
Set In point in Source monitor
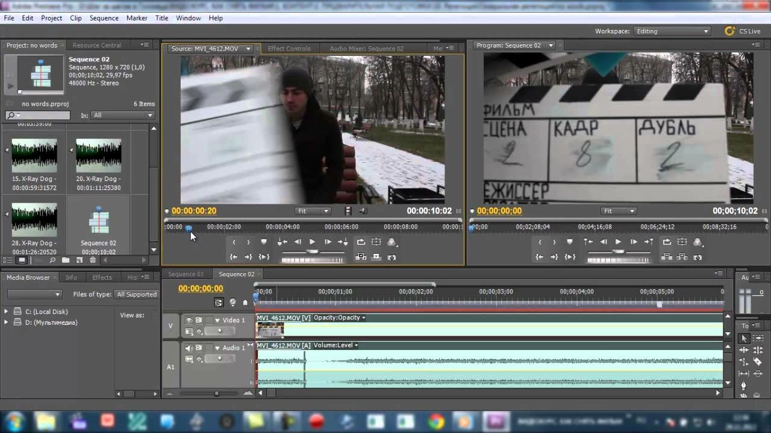click(x=234, y=242)
